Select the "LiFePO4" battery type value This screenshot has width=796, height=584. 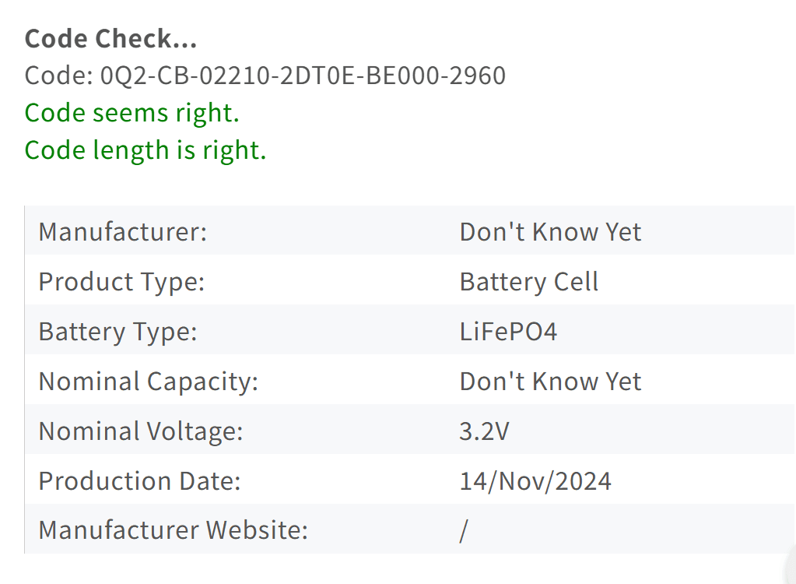coord(508,332)
